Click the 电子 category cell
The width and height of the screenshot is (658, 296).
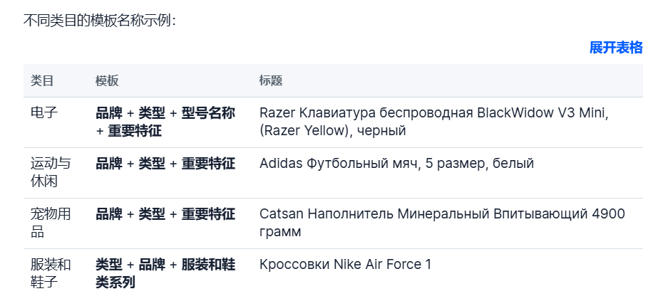pyautogui.click(x=44, y=112)
